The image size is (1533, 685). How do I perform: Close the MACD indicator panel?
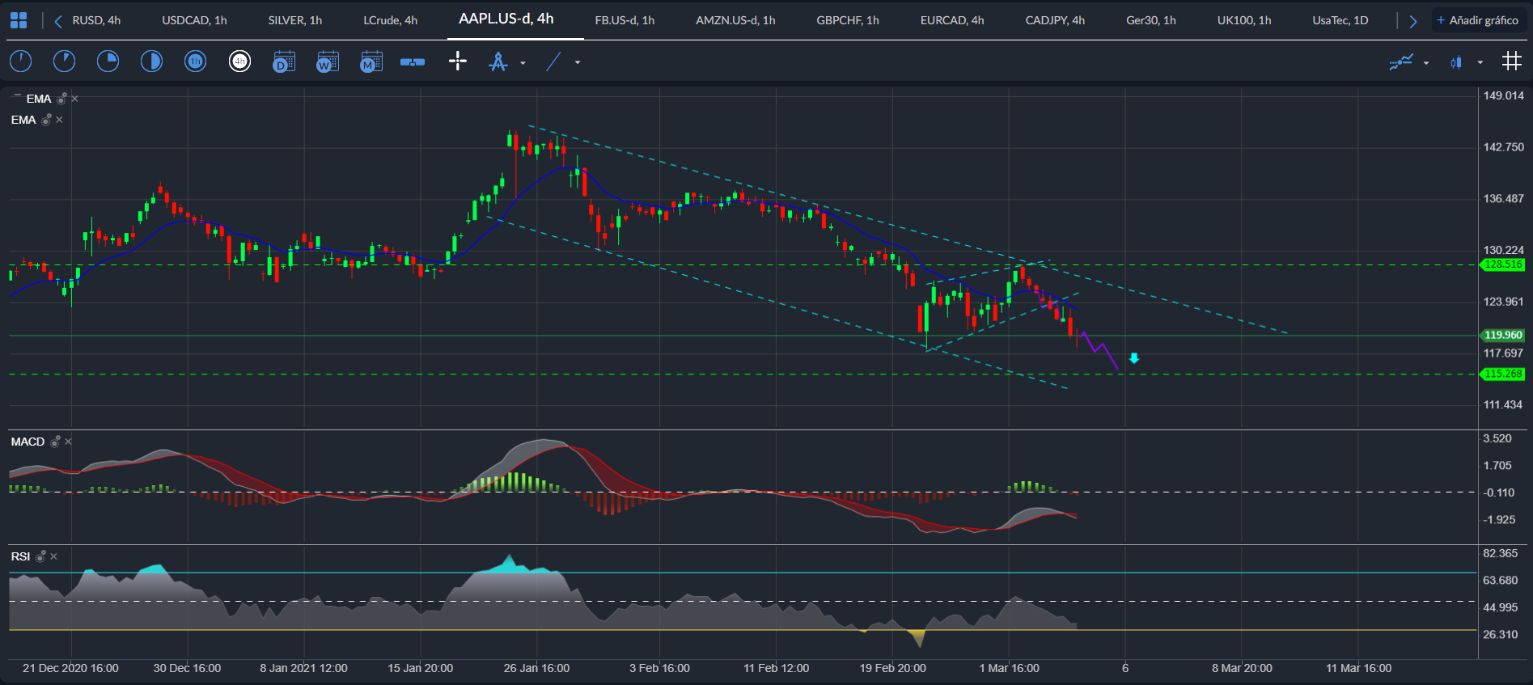tap(68, 442)
